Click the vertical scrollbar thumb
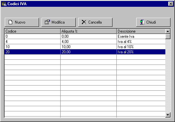Screen dimensions: 175x122 coord(168,36)
